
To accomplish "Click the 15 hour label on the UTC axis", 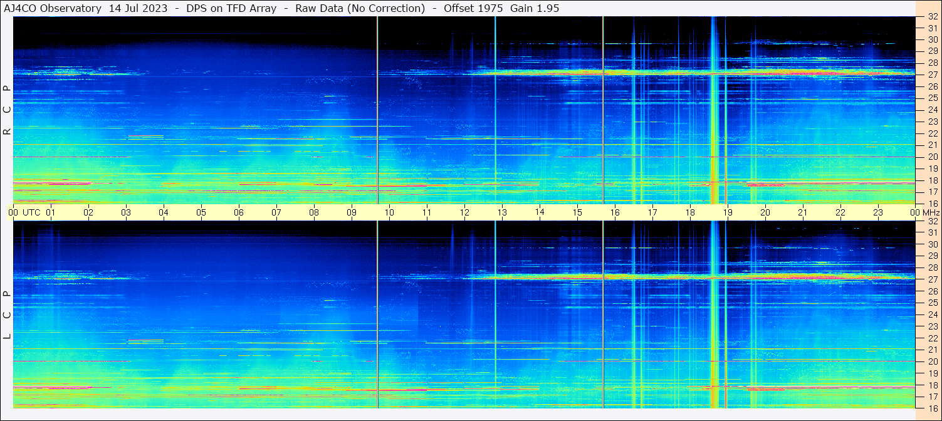I will [x=577, y=212].
